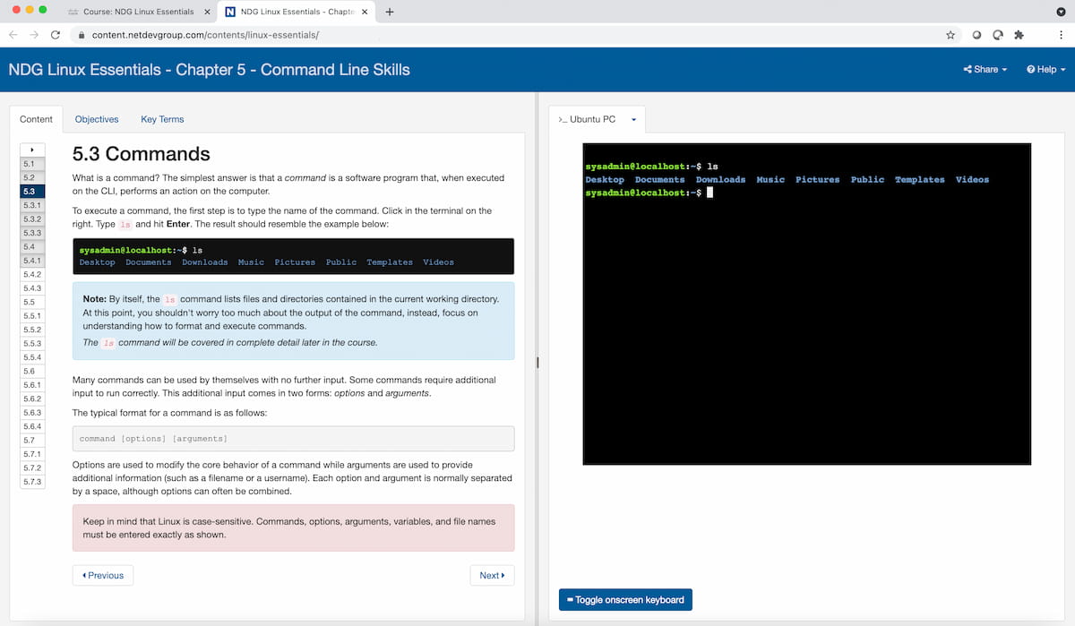
Task: Click 'Templates' in the terminal ls output
Action: [x=920, y=180]
